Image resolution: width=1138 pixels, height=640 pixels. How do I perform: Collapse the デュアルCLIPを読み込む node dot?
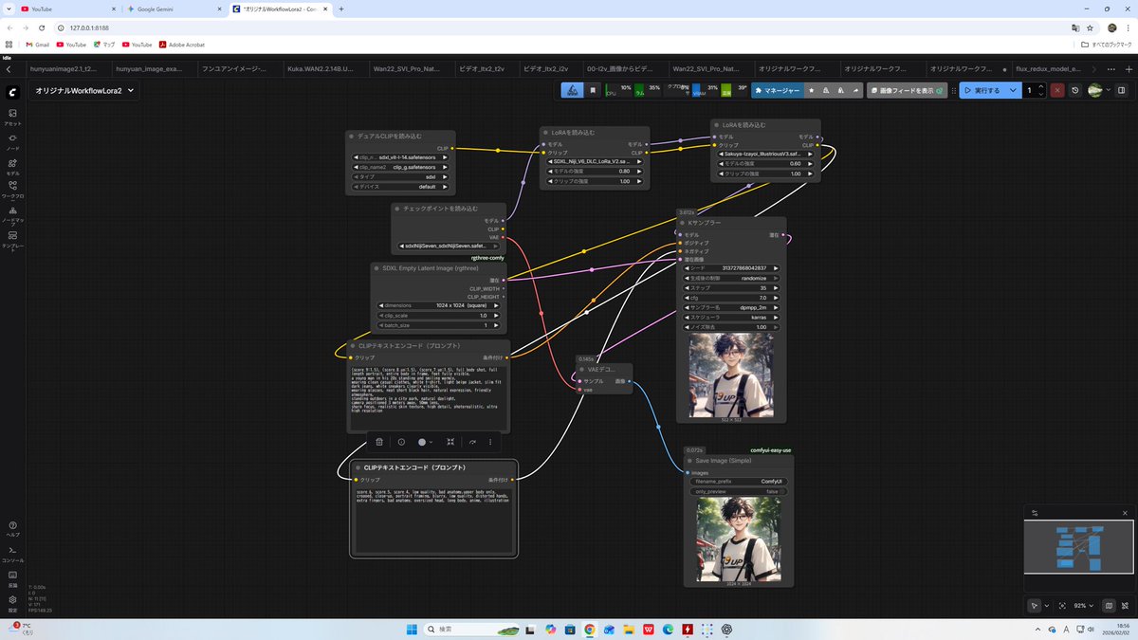coord(351,137)
